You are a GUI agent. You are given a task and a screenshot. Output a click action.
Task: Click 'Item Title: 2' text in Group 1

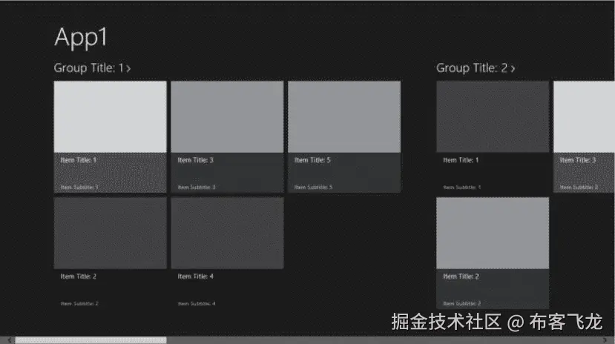point(78,277)
